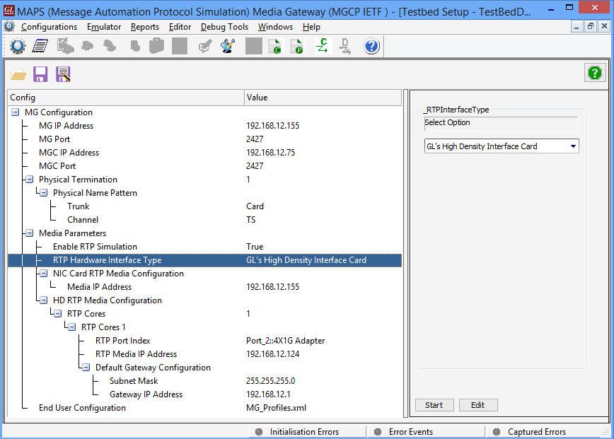Open the Windows menu
Screen dimensions: 614x439
pos(275,27)
